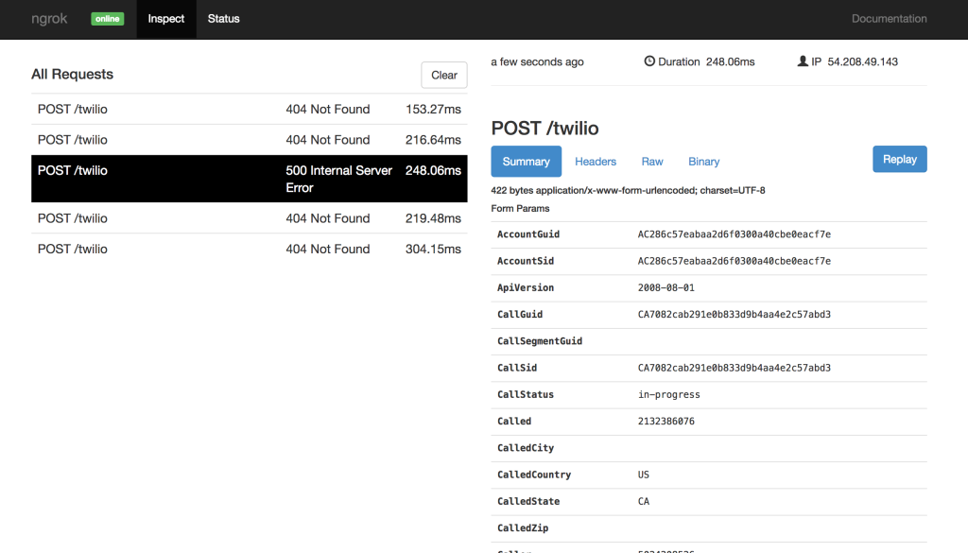
Task: Click the request with 304.15ms duration
Action: click(x=250, y=249)
